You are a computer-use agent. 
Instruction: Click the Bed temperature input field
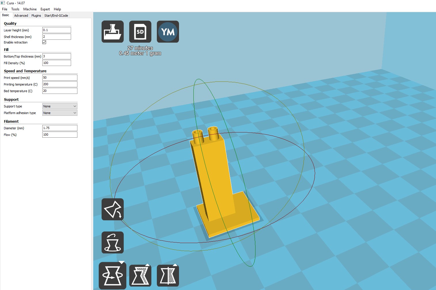[x=60, y=91]
